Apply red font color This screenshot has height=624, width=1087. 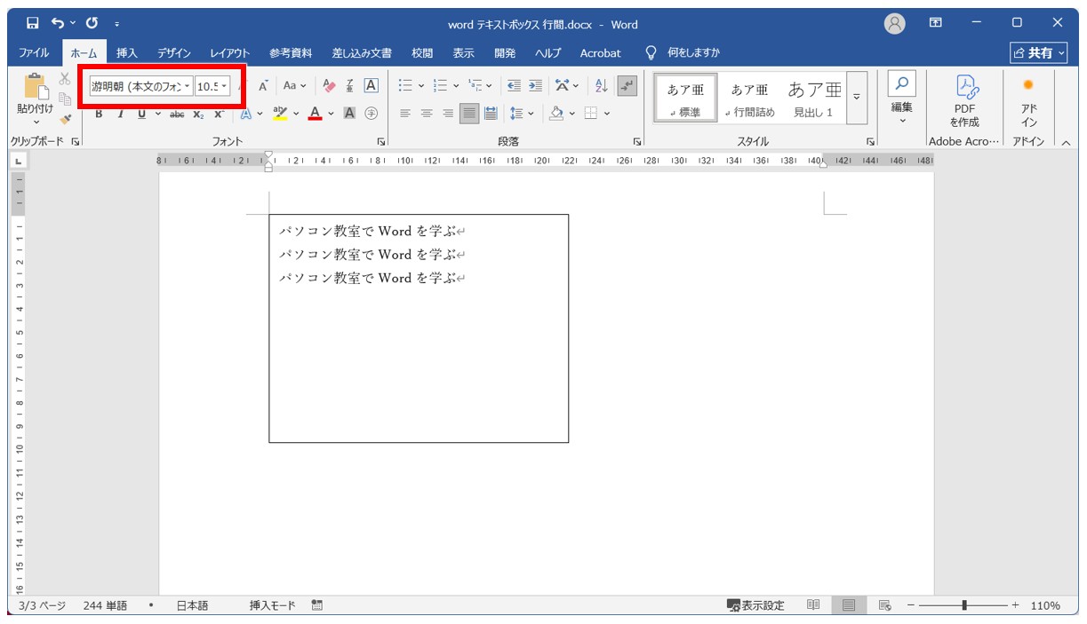click(x=315, y=114)
